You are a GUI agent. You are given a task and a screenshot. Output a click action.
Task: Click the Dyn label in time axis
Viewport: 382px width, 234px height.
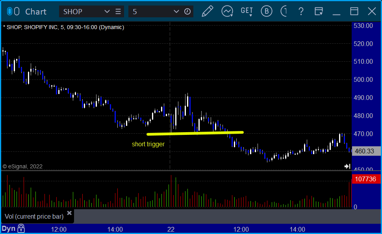tap(9, 228)
